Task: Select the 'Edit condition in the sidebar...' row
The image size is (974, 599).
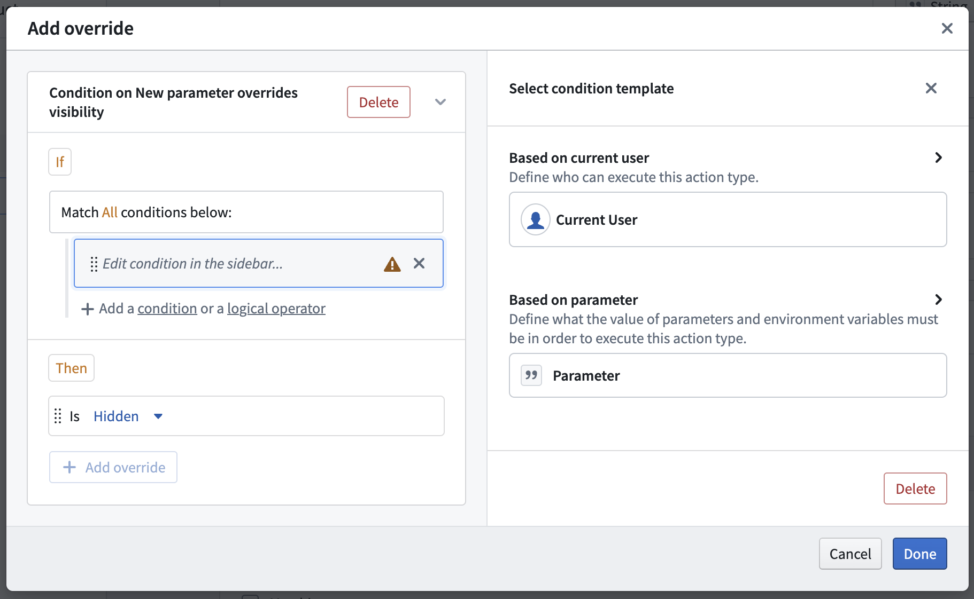Action: click(259, 263)
